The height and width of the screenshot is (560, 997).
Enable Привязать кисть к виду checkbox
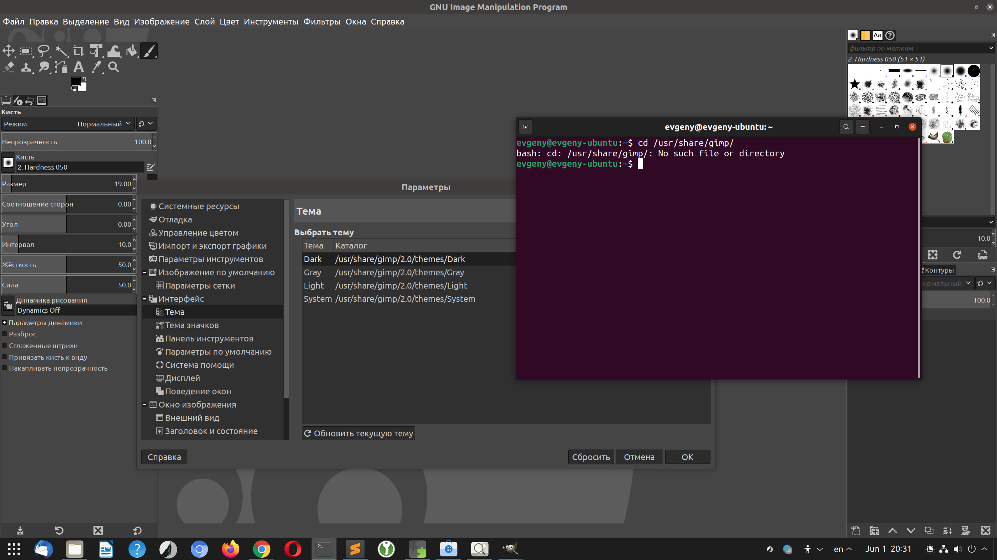(x=5, y=357)
